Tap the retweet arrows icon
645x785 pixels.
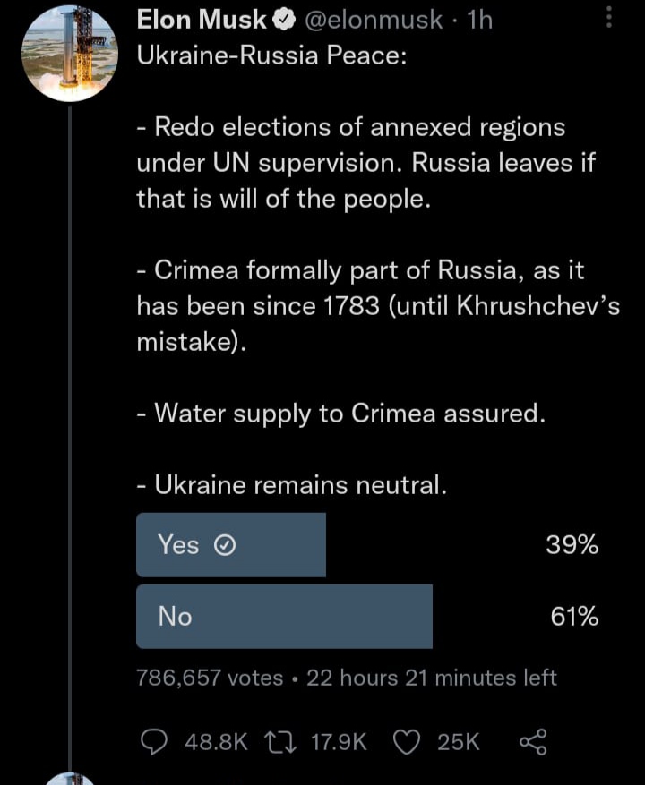[x=280, y=742]
